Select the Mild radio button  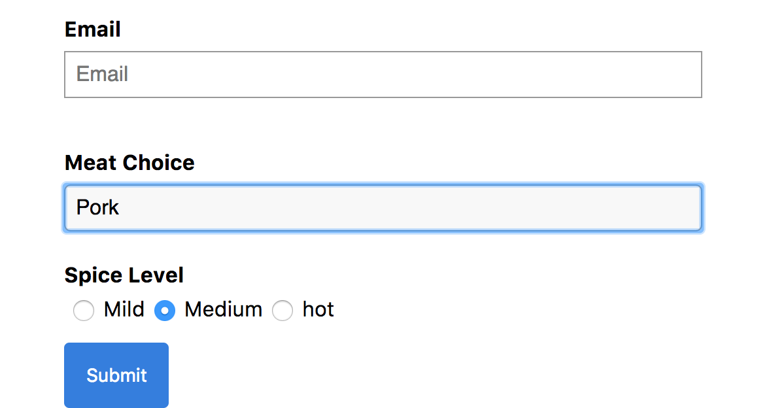[84, 311]
